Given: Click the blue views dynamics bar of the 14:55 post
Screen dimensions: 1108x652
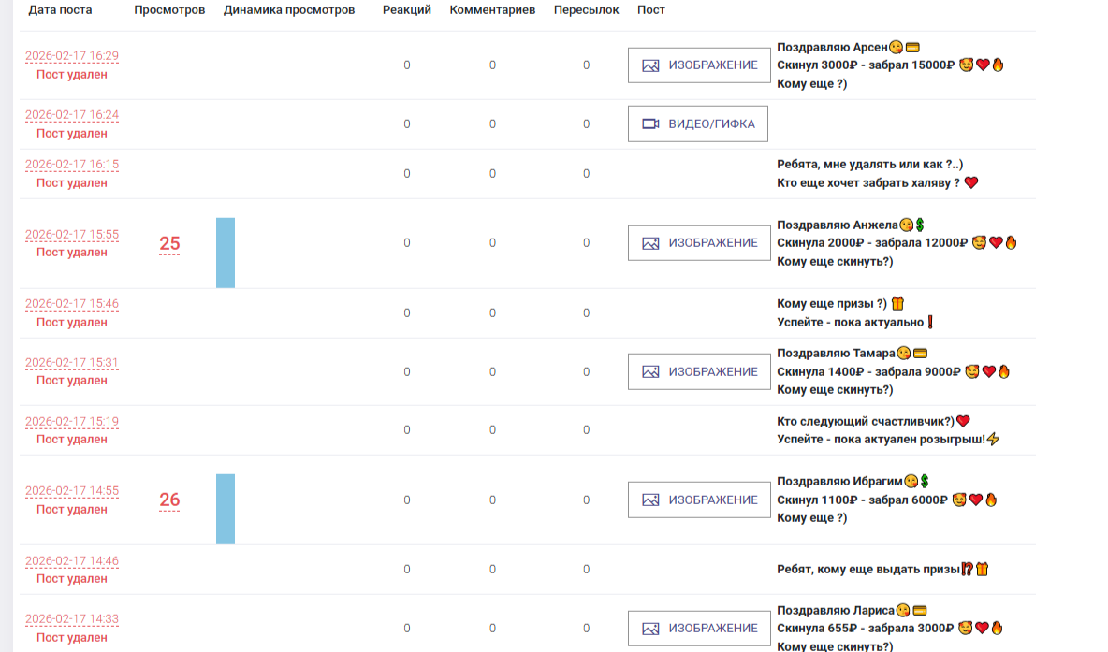Looking at the screenshot, I should click(x=226, y=509).
